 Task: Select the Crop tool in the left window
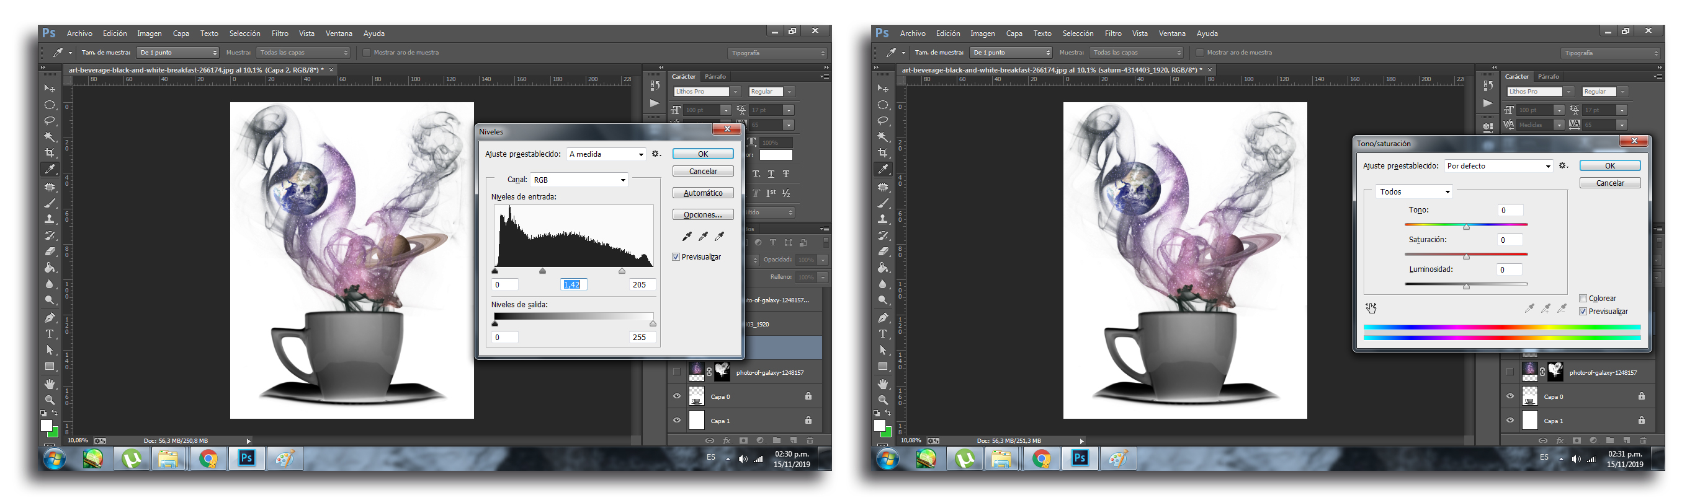[x=50, y=153]
